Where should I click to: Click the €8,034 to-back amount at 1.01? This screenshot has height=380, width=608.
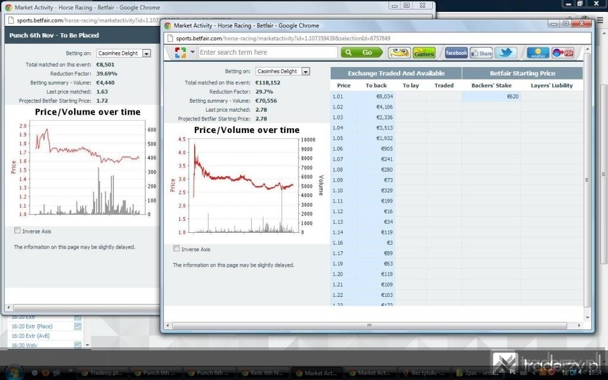tap(384, 97)
